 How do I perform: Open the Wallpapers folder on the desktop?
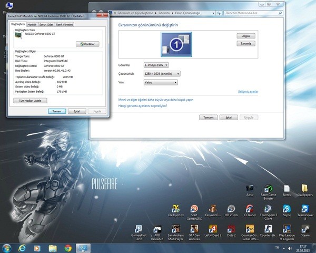(x=305, y=189)
